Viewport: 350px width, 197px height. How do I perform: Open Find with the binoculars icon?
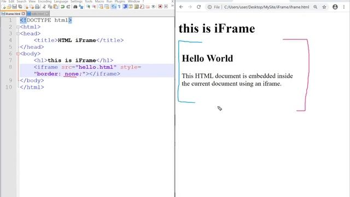click(75, 7)
